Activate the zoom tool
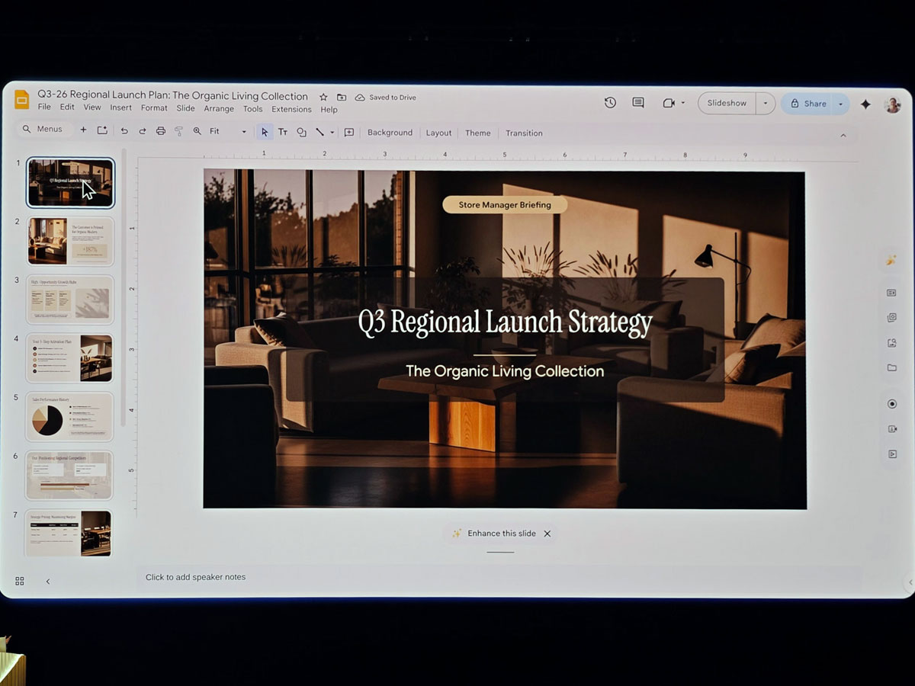The width and height of the screenshot is (915, 686). click(197, 131)
